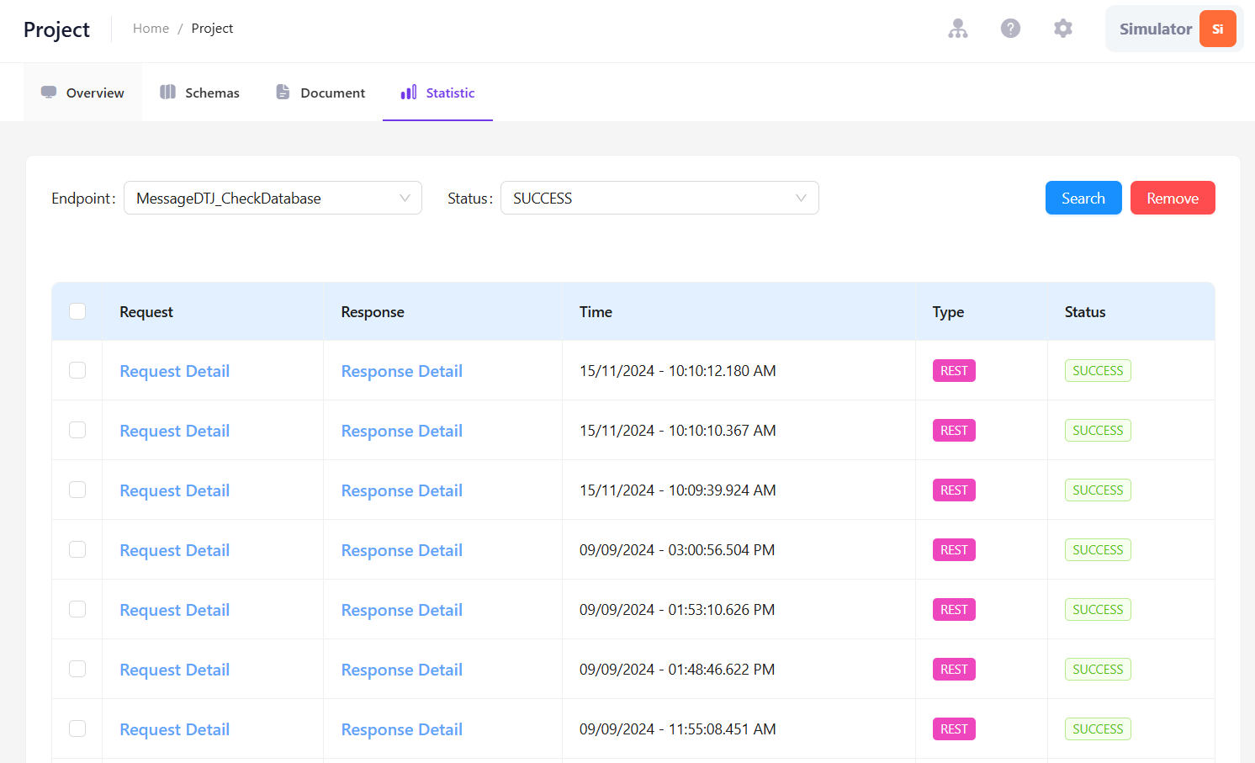This screenshot has width=1255, height=763.
Task: Click the Schemas tab columns icon
Action: (x=168, y=92)
